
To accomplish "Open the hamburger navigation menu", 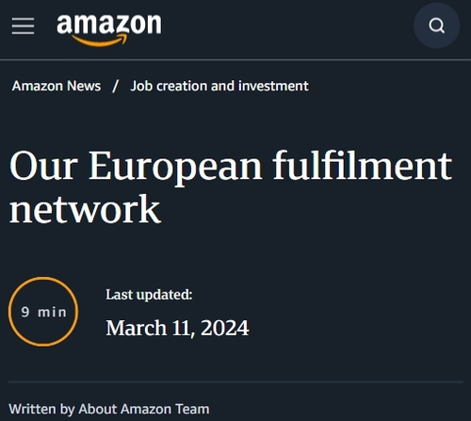I will click(23, 25).
